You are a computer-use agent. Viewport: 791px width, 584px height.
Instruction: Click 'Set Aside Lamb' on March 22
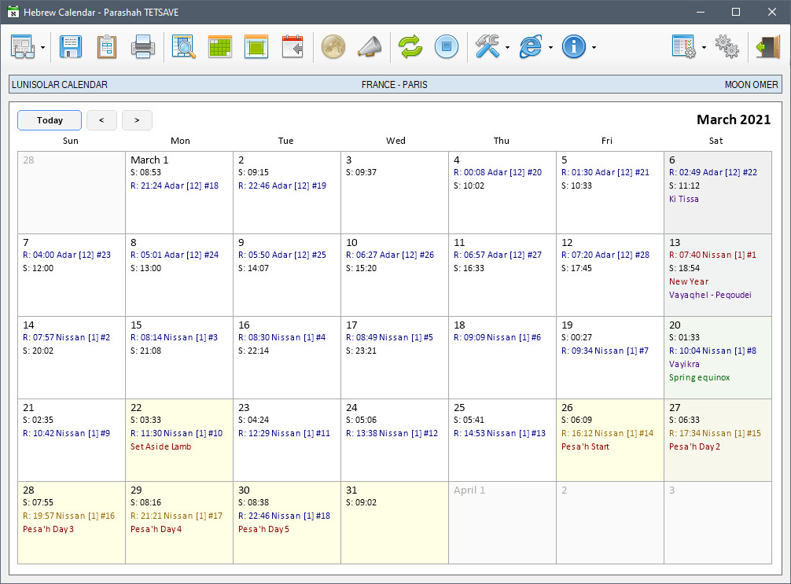(161, 446)
